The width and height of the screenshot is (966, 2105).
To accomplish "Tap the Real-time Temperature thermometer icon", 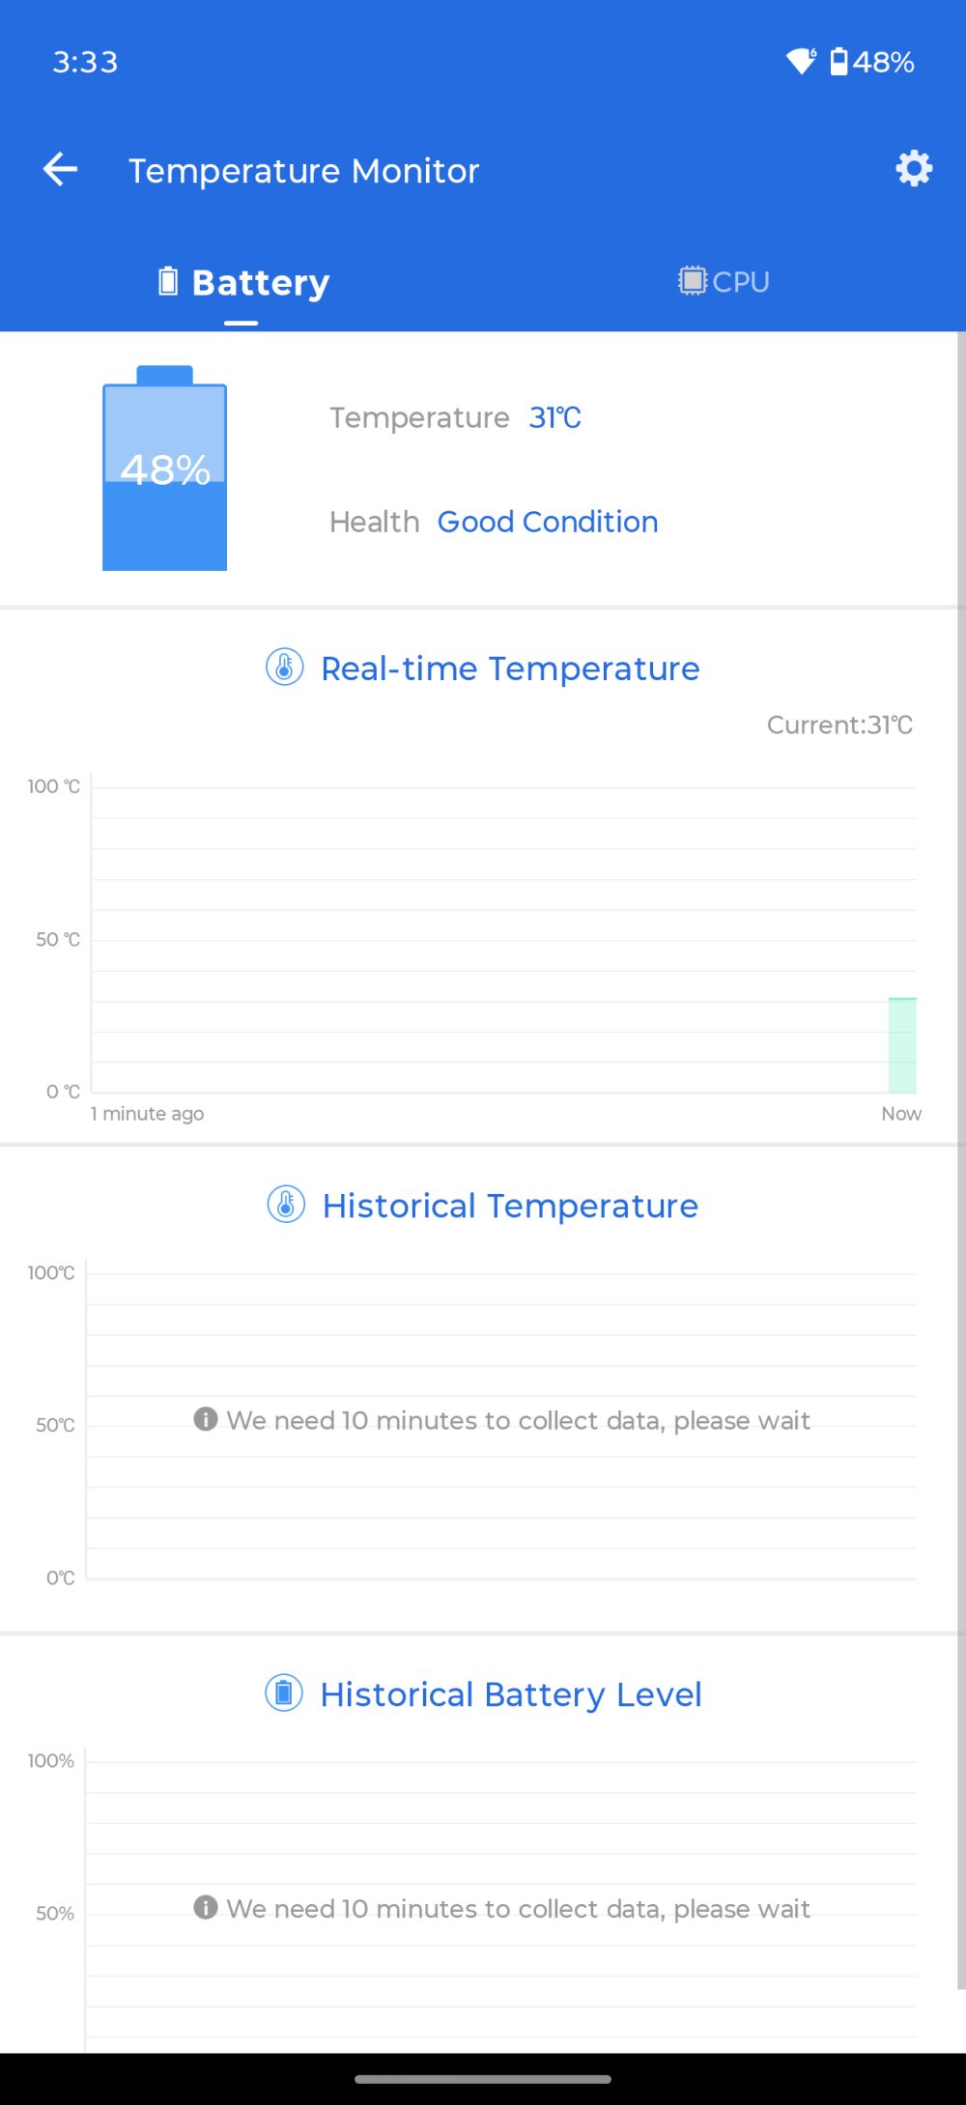I will tap(284, 668).
